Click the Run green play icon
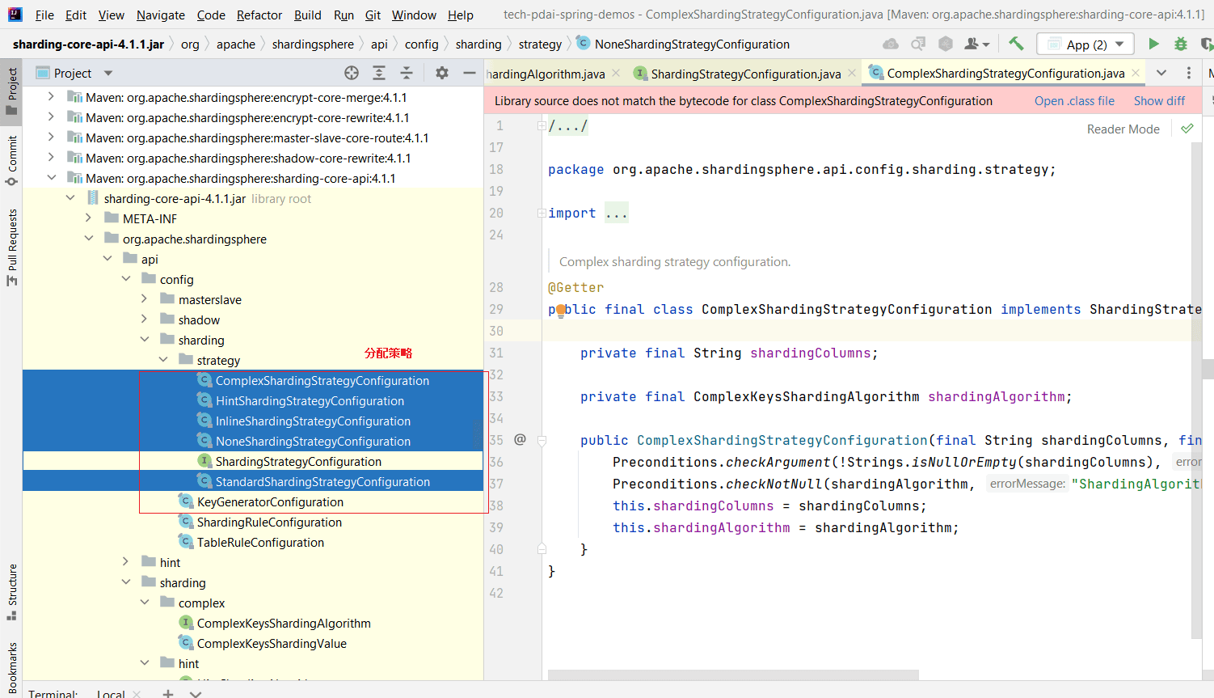 [1153, 44]
